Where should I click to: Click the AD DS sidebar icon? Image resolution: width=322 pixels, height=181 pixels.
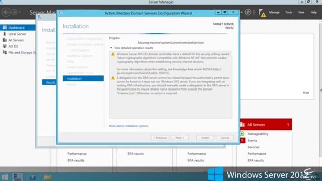click(x=5, y=46)
